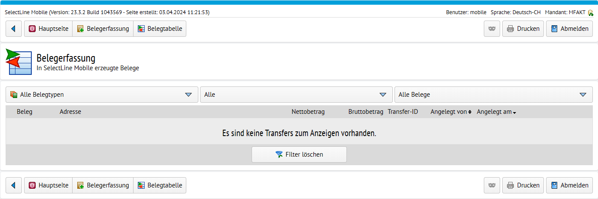The width and height of the screenshot is (598, 199).
Task: Expand the Alle Belege dropdown
Action: [494, 95]
